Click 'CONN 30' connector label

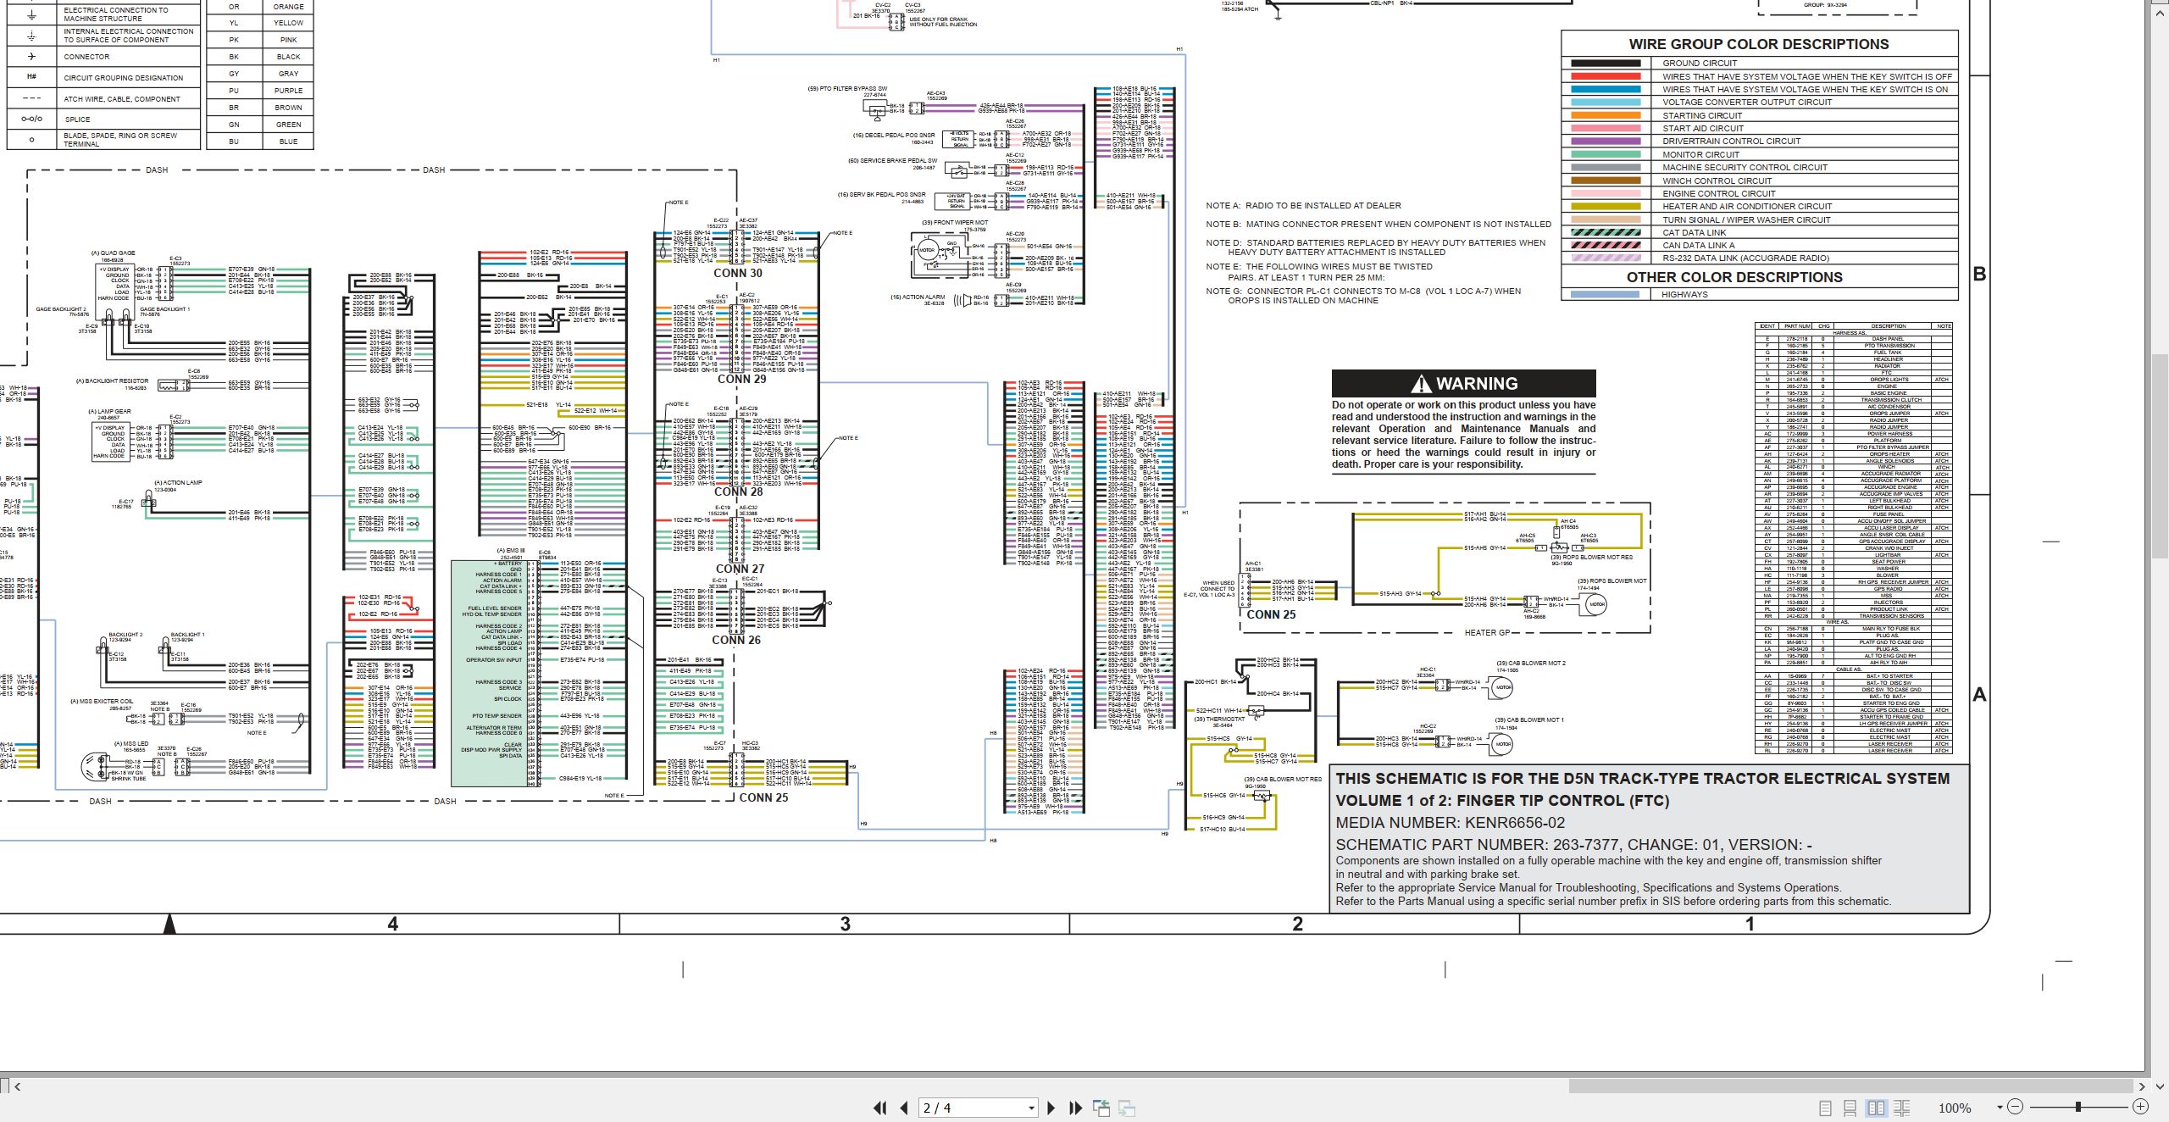737,273
